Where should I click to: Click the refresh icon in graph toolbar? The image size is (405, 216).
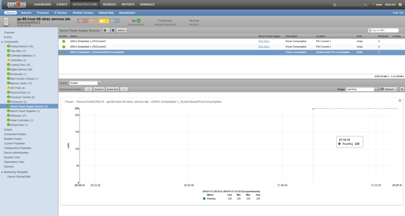[x=382, y=89]
